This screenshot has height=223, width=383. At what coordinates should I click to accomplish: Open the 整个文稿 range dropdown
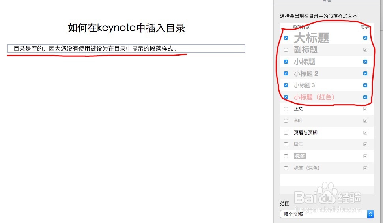pos(327,214)
